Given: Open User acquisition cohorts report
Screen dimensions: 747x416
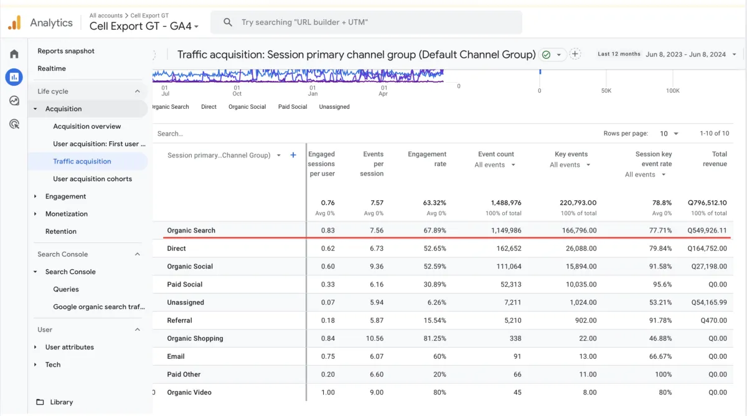Looking at the screenshot, I should tap(92, 179).
